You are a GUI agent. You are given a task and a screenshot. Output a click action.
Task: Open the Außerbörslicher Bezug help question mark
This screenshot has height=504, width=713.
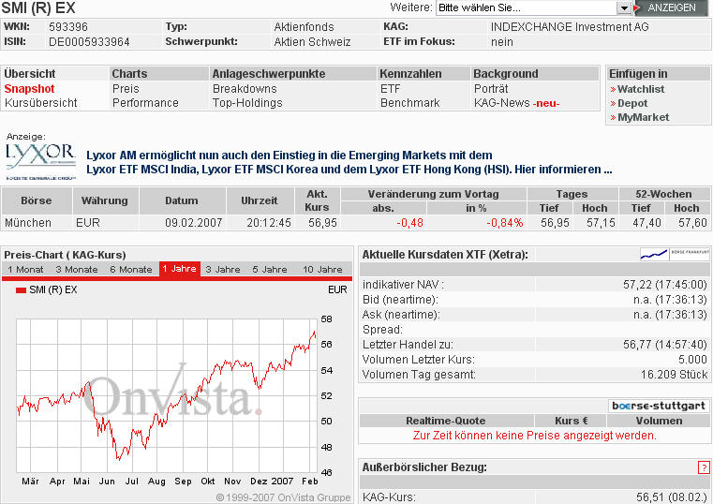703,467
